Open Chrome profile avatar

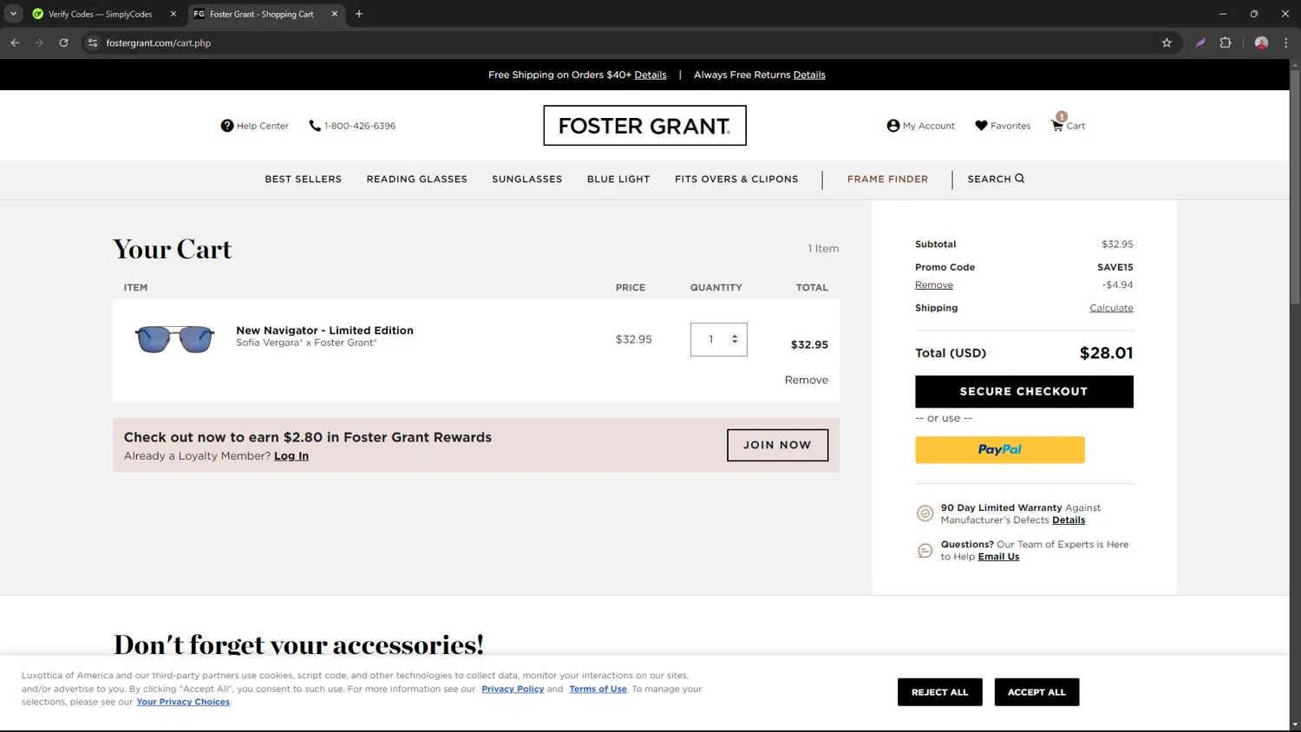click(x=1261, y=42)
